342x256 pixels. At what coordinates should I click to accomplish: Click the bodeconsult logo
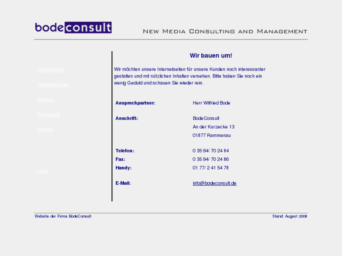coord(73,27)
